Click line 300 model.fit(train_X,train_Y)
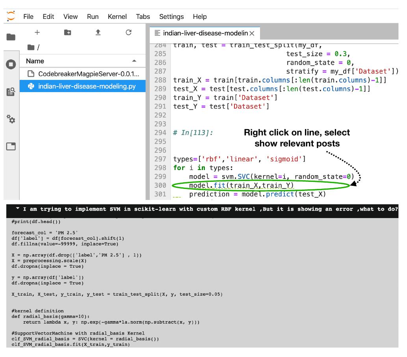This screenshot has height=357, width=407. [242, 185]
